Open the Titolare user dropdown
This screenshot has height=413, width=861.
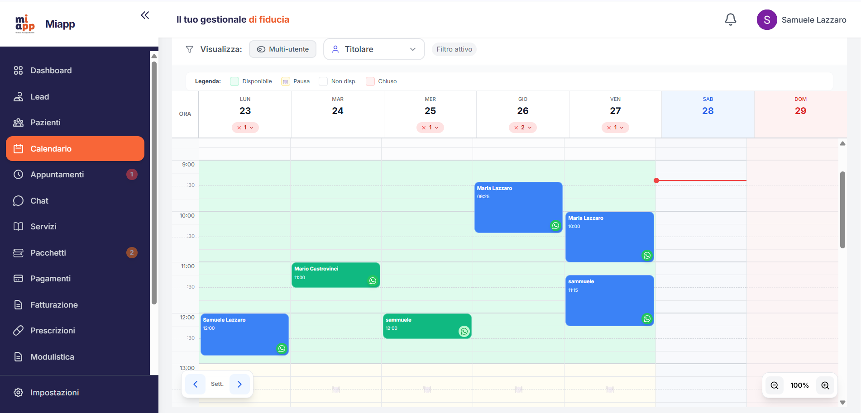(373, 49)
